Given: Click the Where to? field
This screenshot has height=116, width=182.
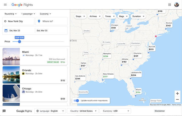Looking at the screenshot, I should tap(51, 21).
